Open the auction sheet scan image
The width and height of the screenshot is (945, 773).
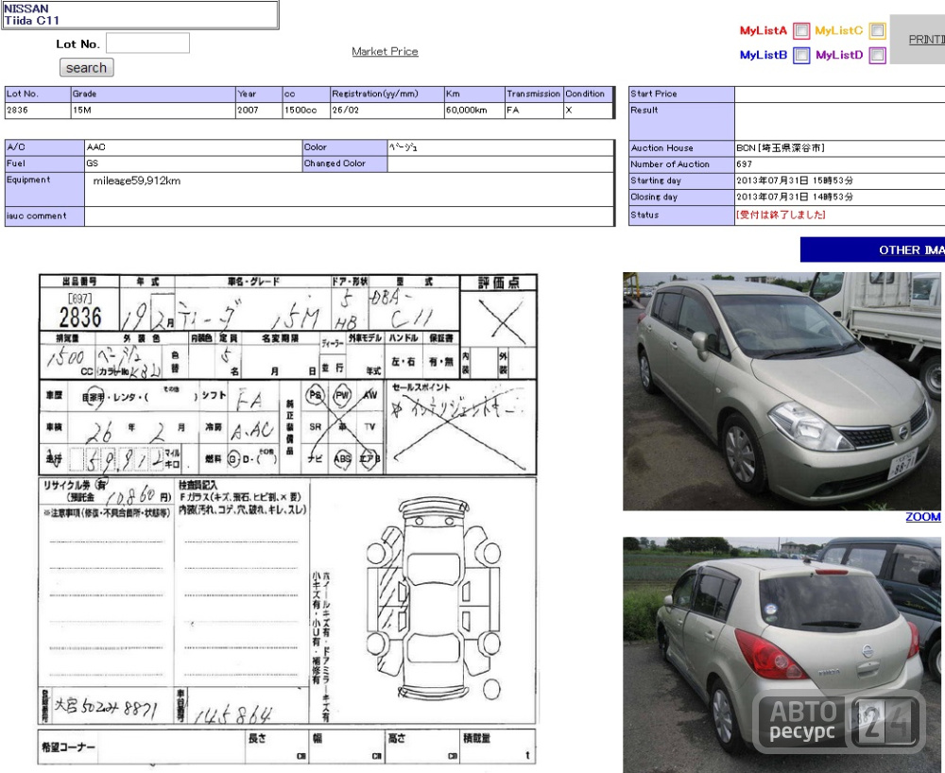click(287, 520)
